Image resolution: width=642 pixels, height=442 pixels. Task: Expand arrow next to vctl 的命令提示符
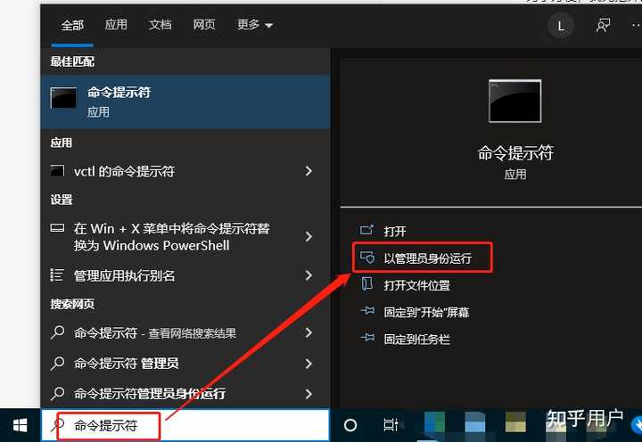(309, 171)
